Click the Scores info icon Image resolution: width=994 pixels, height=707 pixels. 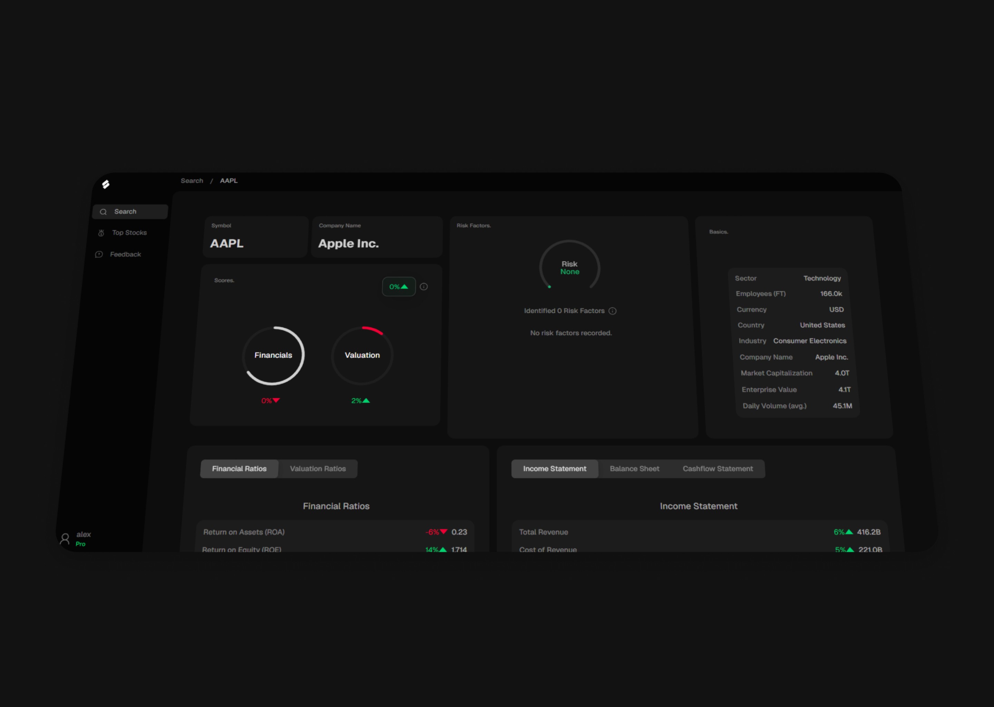pyautogui.click(x=424, y=287)
